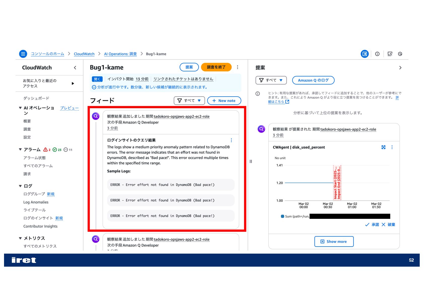Click the panel split resize handle
424x300 pixels.
point(251,161)
